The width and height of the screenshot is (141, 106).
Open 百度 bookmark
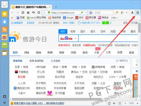point(21,18)
